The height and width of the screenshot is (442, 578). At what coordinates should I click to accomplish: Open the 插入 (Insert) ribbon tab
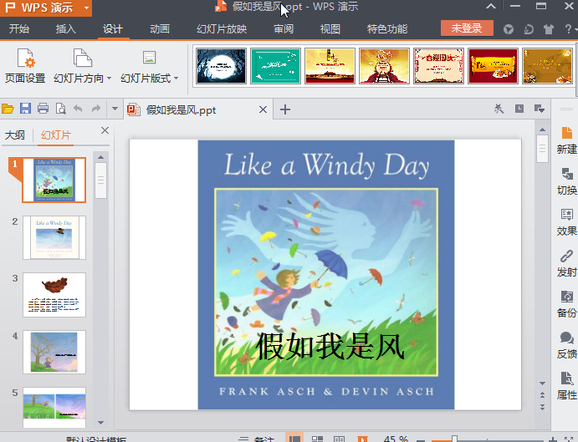pyautogui.click(x=66, y=28)
